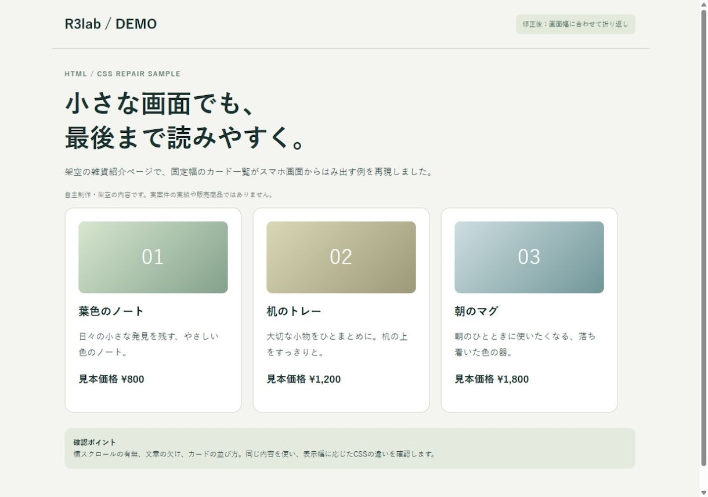The width and height of the screenshot is (708, 497).
Task: Click the 葉色のノート card title
Action: (x=111, y=311)
